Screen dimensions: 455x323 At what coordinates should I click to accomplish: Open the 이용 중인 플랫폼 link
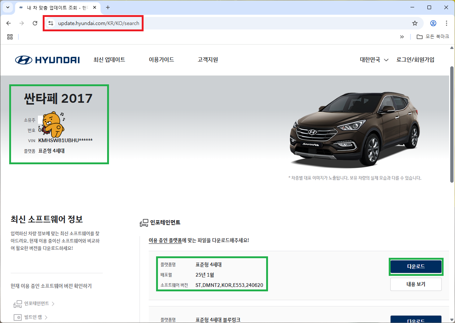[x=165, y=240]
